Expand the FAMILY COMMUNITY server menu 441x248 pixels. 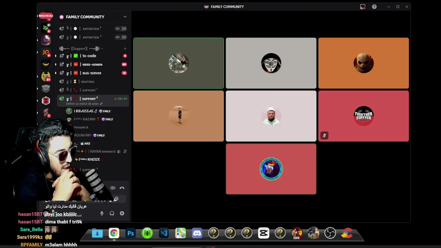click(125, 17)
